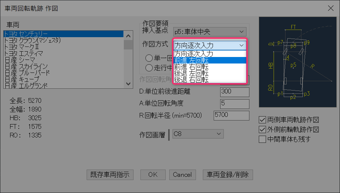340x193 pixels.
Task: Collapse 作図方式 combo box showing 方向逐次入力
Action: tap(210, 45)
